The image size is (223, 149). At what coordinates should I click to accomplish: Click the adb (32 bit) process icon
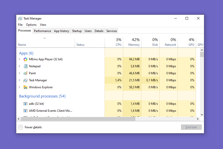[25, 104]
